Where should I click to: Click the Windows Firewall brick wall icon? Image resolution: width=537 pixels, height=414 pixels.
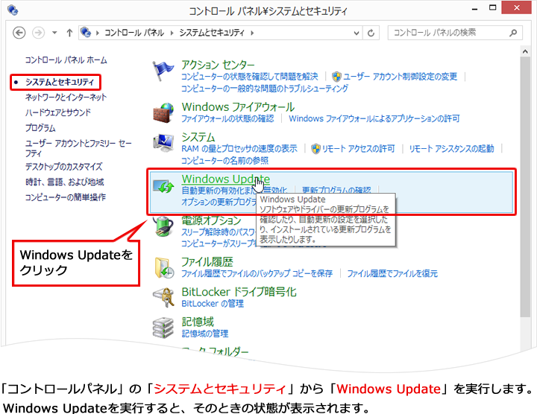point(163,113)
